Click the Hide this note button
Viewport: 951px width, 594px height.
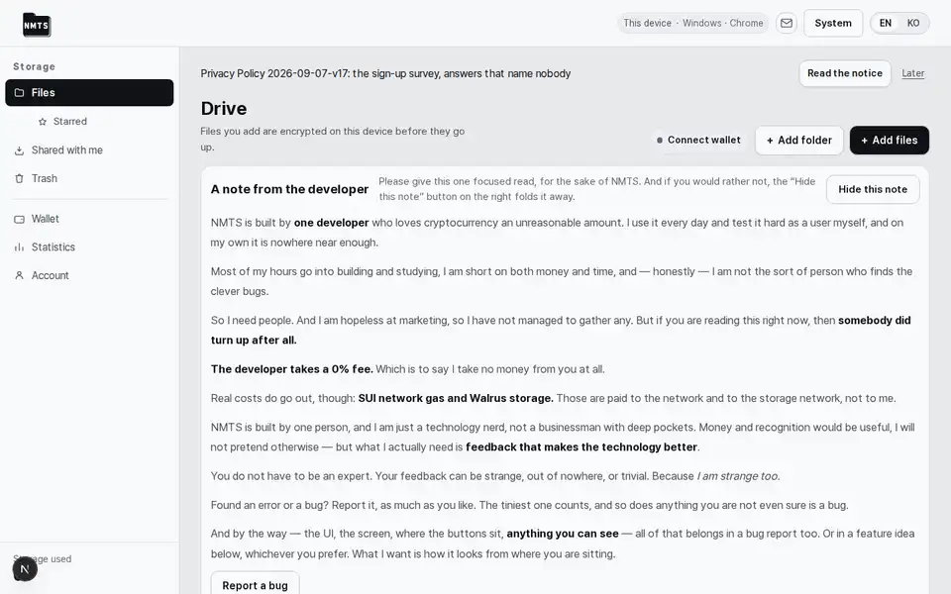tap(873, 189)
